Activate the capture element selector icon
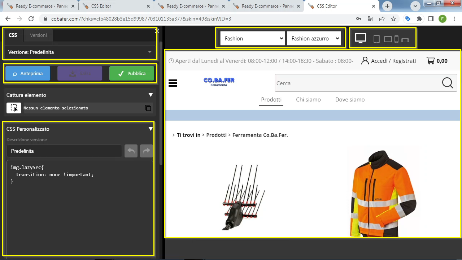 point(14,108)
